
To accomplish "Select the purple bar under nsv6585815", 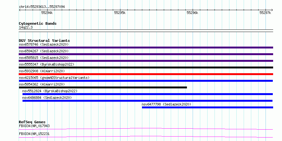I will 146,61.
